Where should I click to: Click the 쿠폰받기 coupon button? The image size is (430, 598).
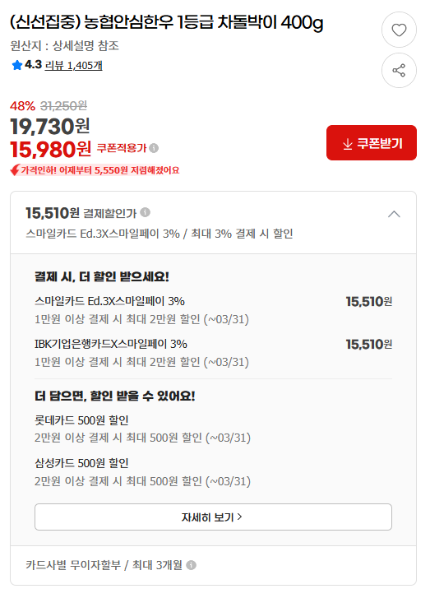click(372, 142)
